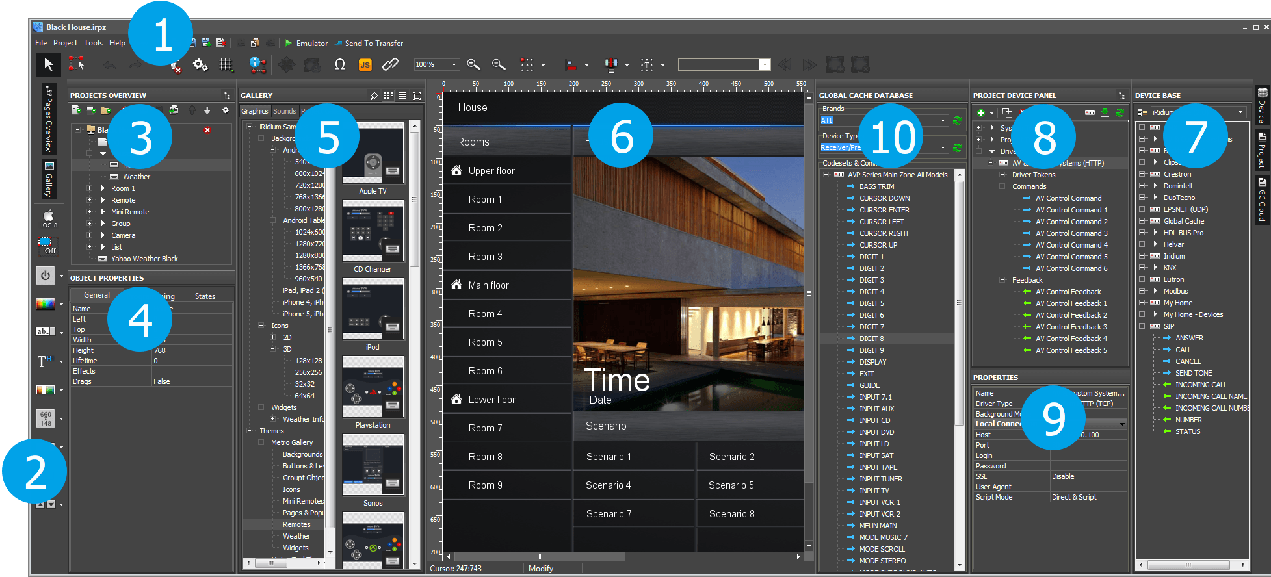Open the JS script editor

365,65
